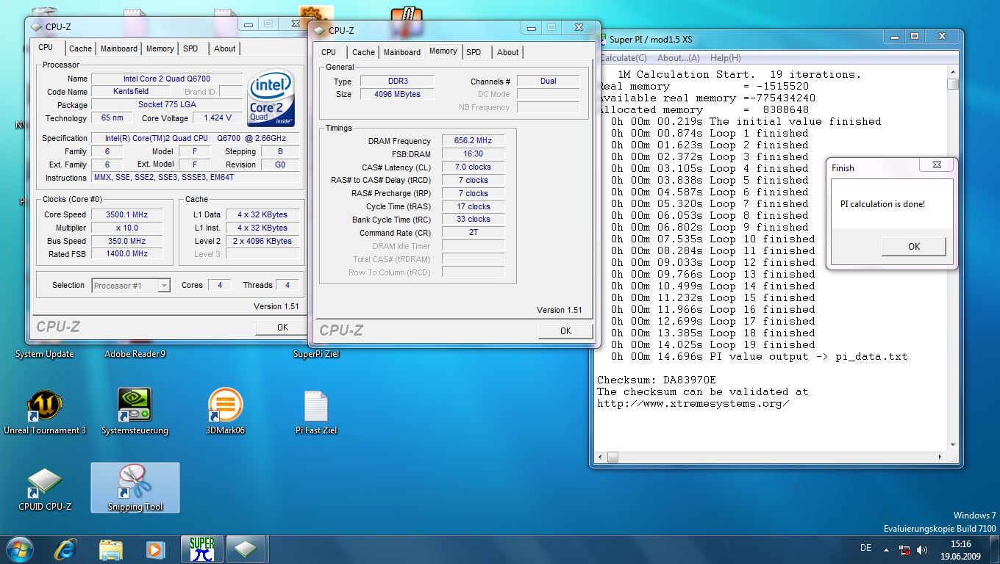The height and width of the screenshot is (564, 1000).
Task: Click the Loop 19 finished line
Action: [x=713, y=345]
